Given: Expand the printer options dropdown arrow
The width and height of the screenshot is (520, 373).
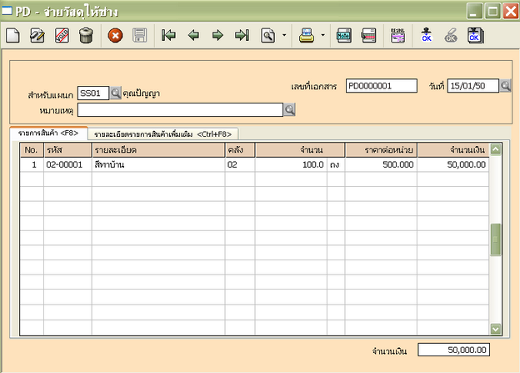Looking at the screenshot, I should [322, 36].
